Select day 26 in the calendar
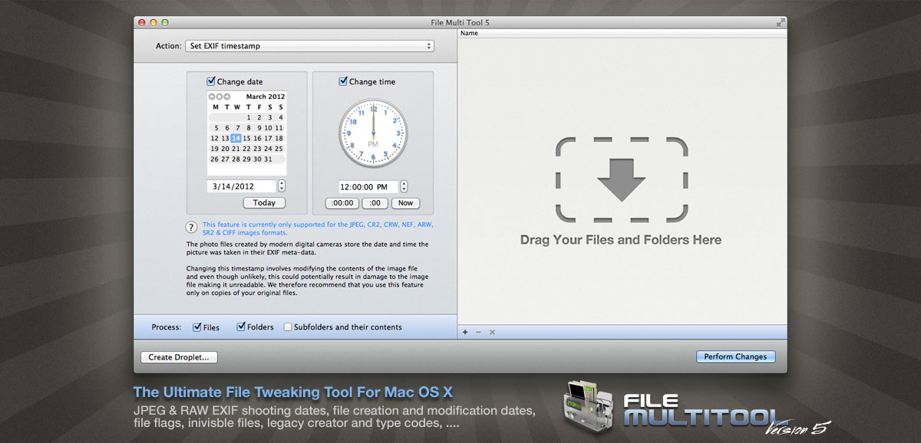The image size is (921, 443). 215,159
